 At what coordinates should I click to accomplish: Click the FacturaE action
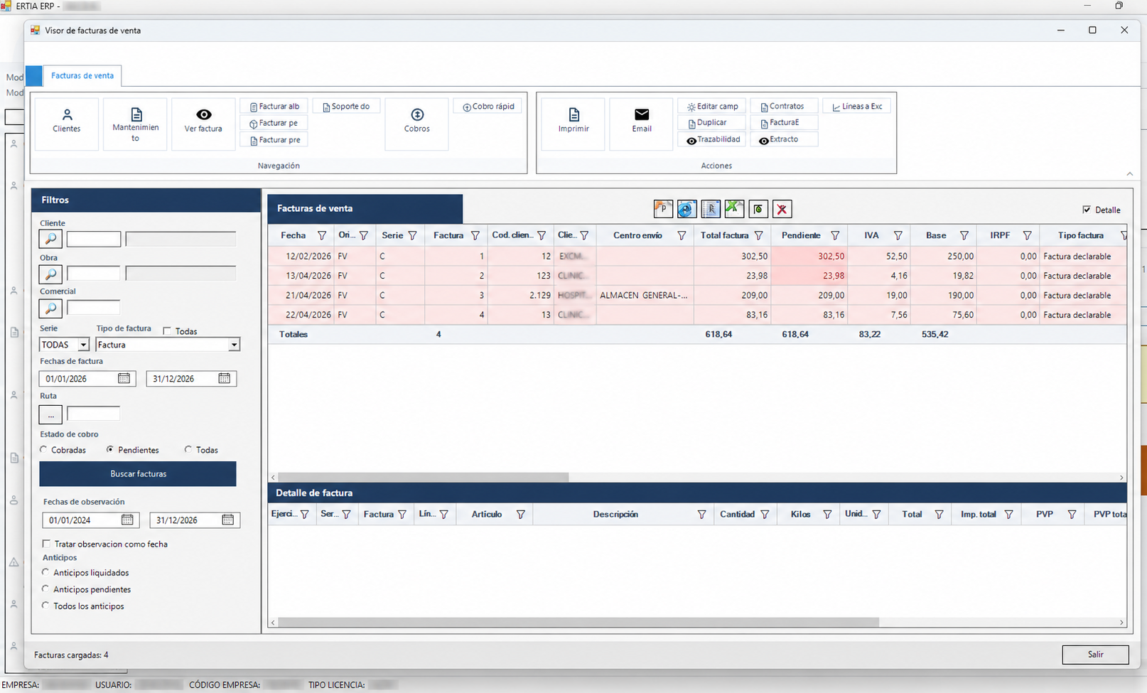tap(784, 122)
